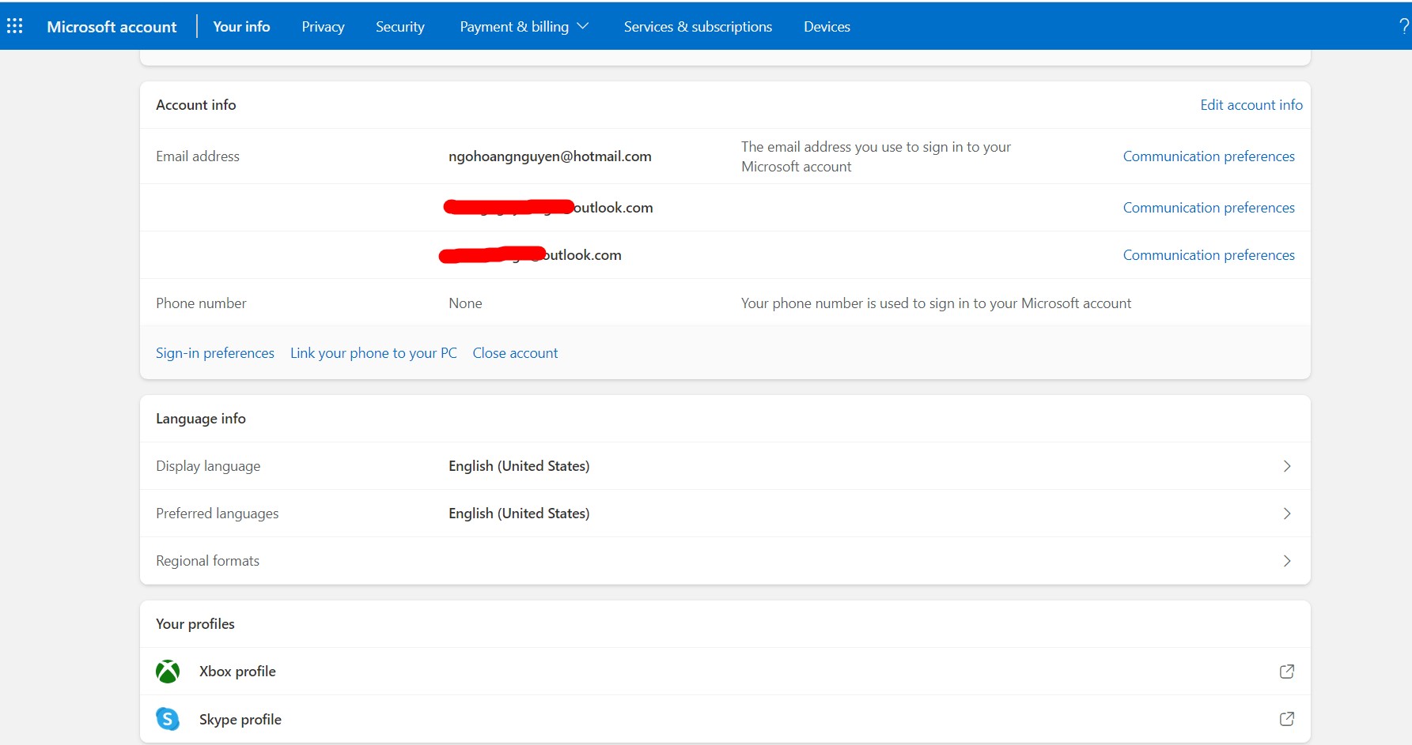
Task: Open Xbox profile external link icon
Action: pyautogui.click(x=1287, y=672)
